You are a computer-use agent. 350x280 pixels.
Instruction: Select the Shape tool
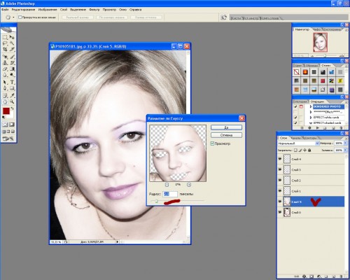click(x=12, y=88)
